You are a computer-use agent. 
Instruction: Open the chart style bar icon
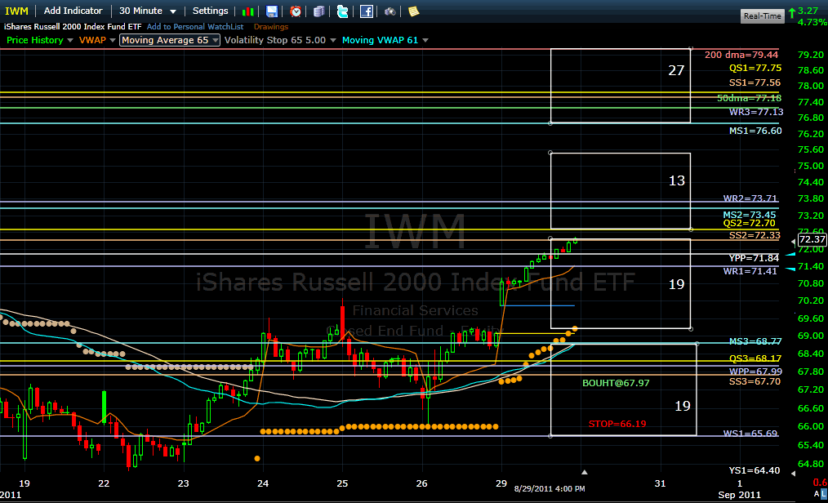[x=247, y=11]
